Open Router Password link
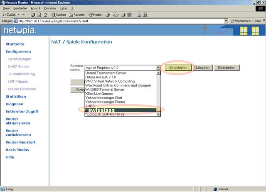The width and height of the screenshot is (266, 192). pyautogui.click(x=22, y=89)
